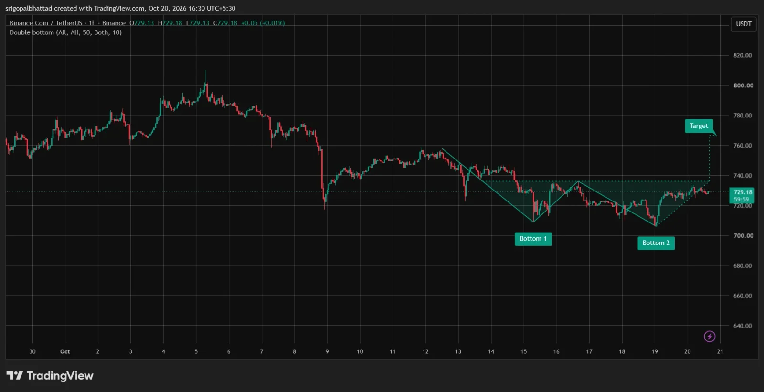Click the closing price value C729.18
Screen dimensions: 764x392
225,23
